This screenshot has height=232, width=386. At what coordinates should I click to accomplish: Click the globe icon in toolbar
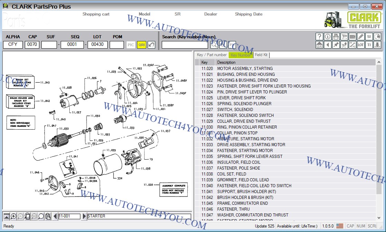pyautogui.click(x=377, y=37)
